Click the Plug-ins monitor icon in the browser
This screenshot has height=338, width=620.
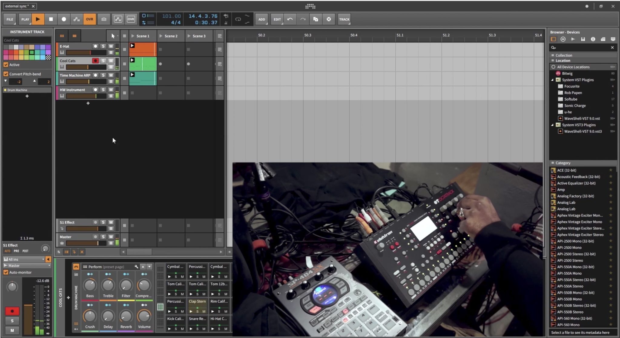[x=613, y=39]
